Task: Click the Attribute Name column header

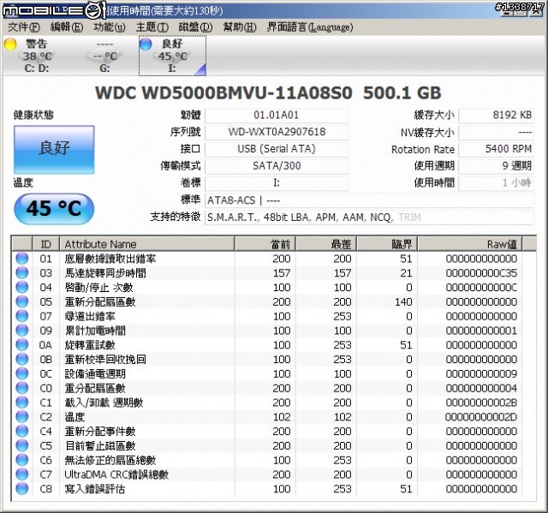Action: click(146, 244)
